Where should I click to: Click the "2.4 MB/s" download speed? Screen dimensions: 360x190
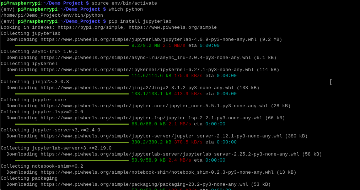pos(180,160)
